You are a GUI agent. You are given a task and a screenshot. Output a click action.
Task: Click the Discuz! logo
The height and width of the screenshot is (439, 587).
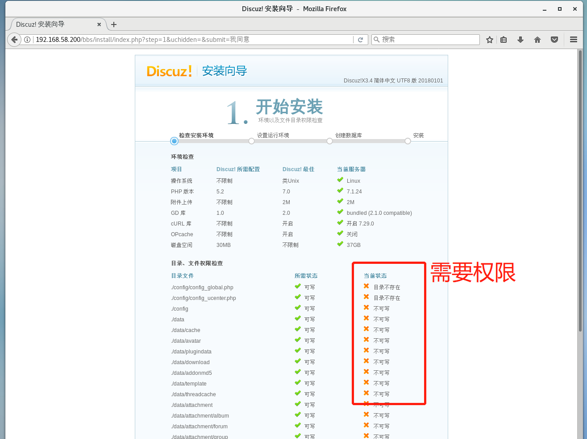(169, 71)
